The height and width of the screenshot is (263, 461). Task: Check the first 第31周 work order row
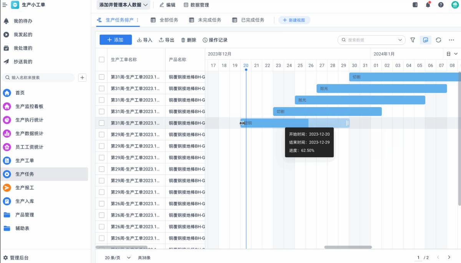tap(101, 77)
